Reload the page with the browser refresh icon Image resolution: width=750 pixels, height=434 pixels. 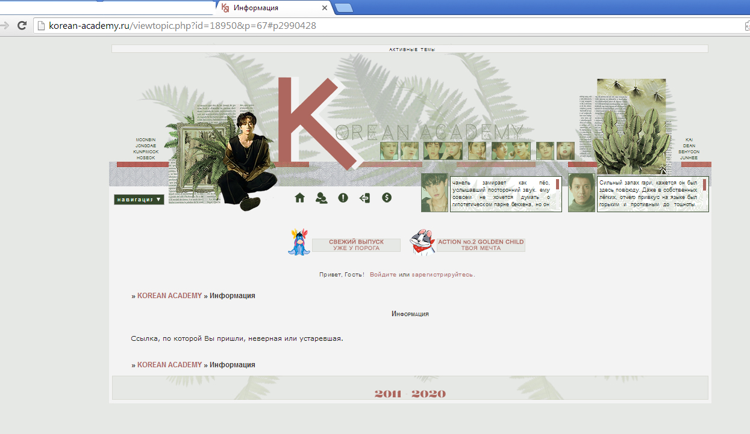tap(22, 26)
